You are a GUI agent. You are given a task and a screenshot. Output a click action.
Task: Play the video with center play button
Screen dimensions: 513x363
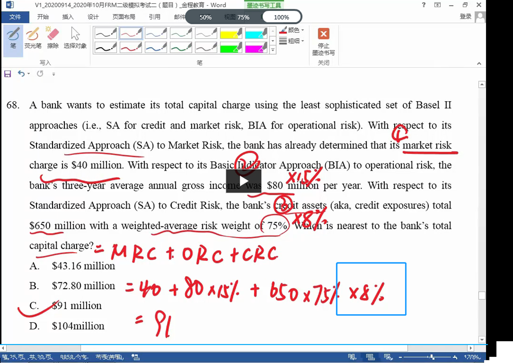(243, 181)
